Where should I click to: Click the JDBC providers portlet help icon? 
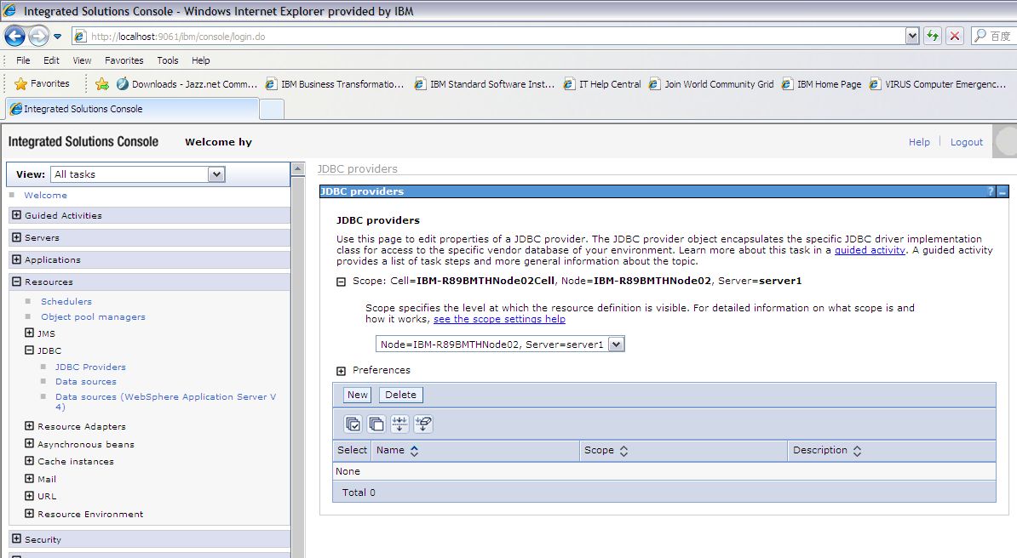click(x=991, y=191)
